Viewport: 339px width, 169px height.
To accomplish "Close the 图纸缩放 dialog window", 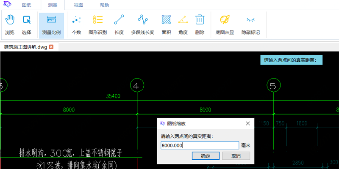I will (x=248, y=123).
